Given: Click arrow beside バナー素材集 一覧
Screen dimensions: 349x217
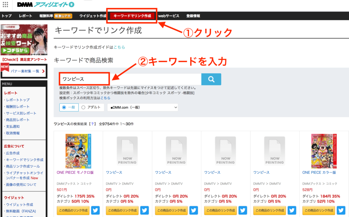Looking at the screenshot, I should (x=43, y=71).
